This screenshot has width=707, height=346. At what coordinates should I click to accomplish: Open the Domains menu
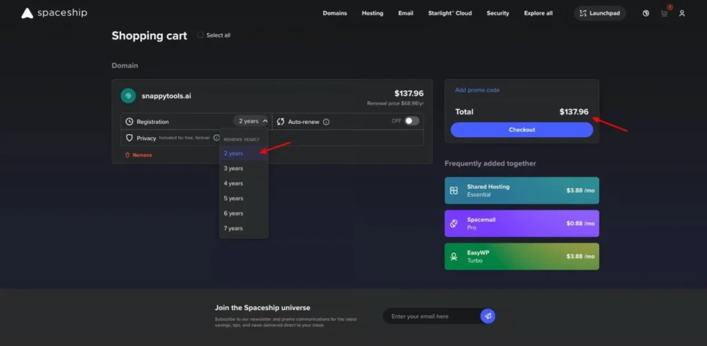coord(335,13)
